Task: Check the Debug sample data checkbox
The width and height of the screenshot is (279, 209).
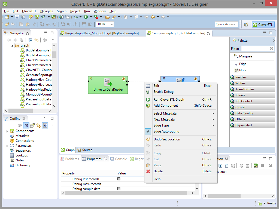Action: click(119, 189)
